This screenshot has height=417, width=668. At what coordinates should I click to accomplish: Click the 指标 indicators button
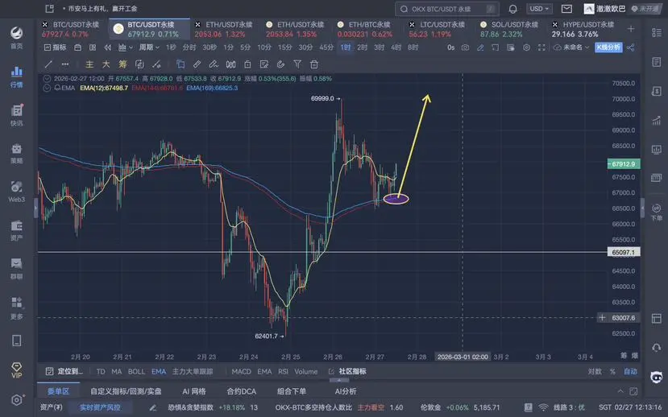point(55,47)
